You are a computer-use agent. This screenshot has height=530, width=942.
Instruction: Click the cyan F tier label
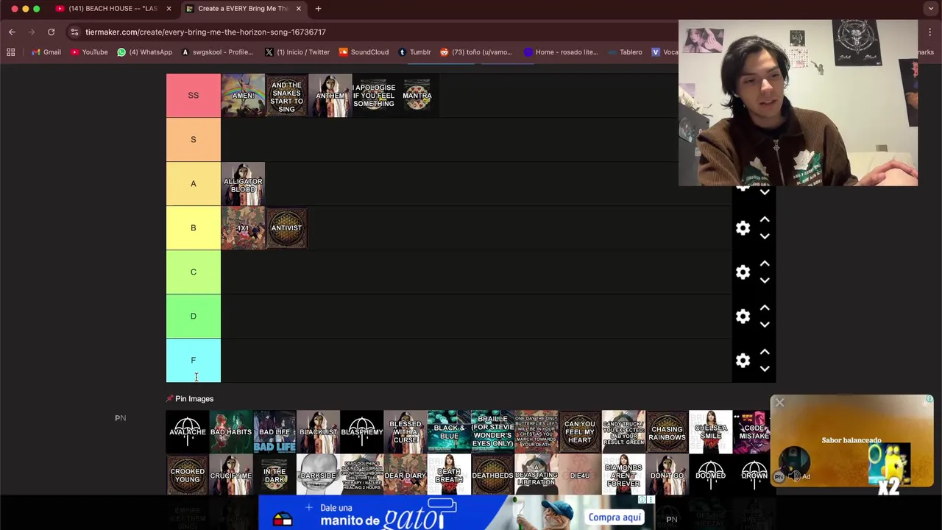194,361
